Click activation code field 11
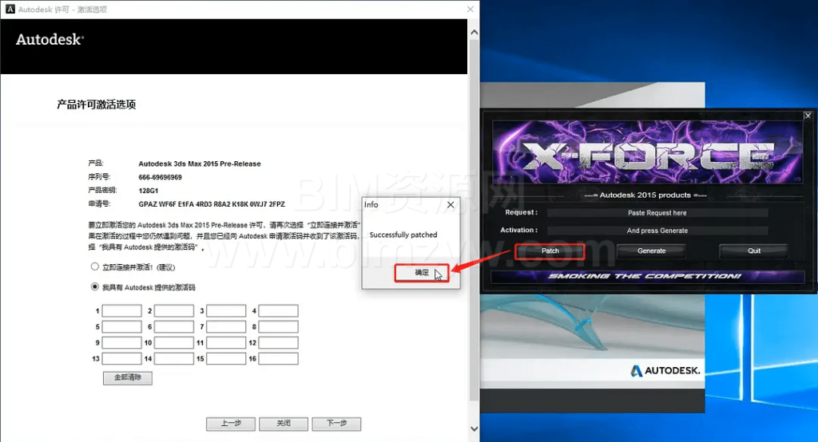818x442 pixels. 226,343
